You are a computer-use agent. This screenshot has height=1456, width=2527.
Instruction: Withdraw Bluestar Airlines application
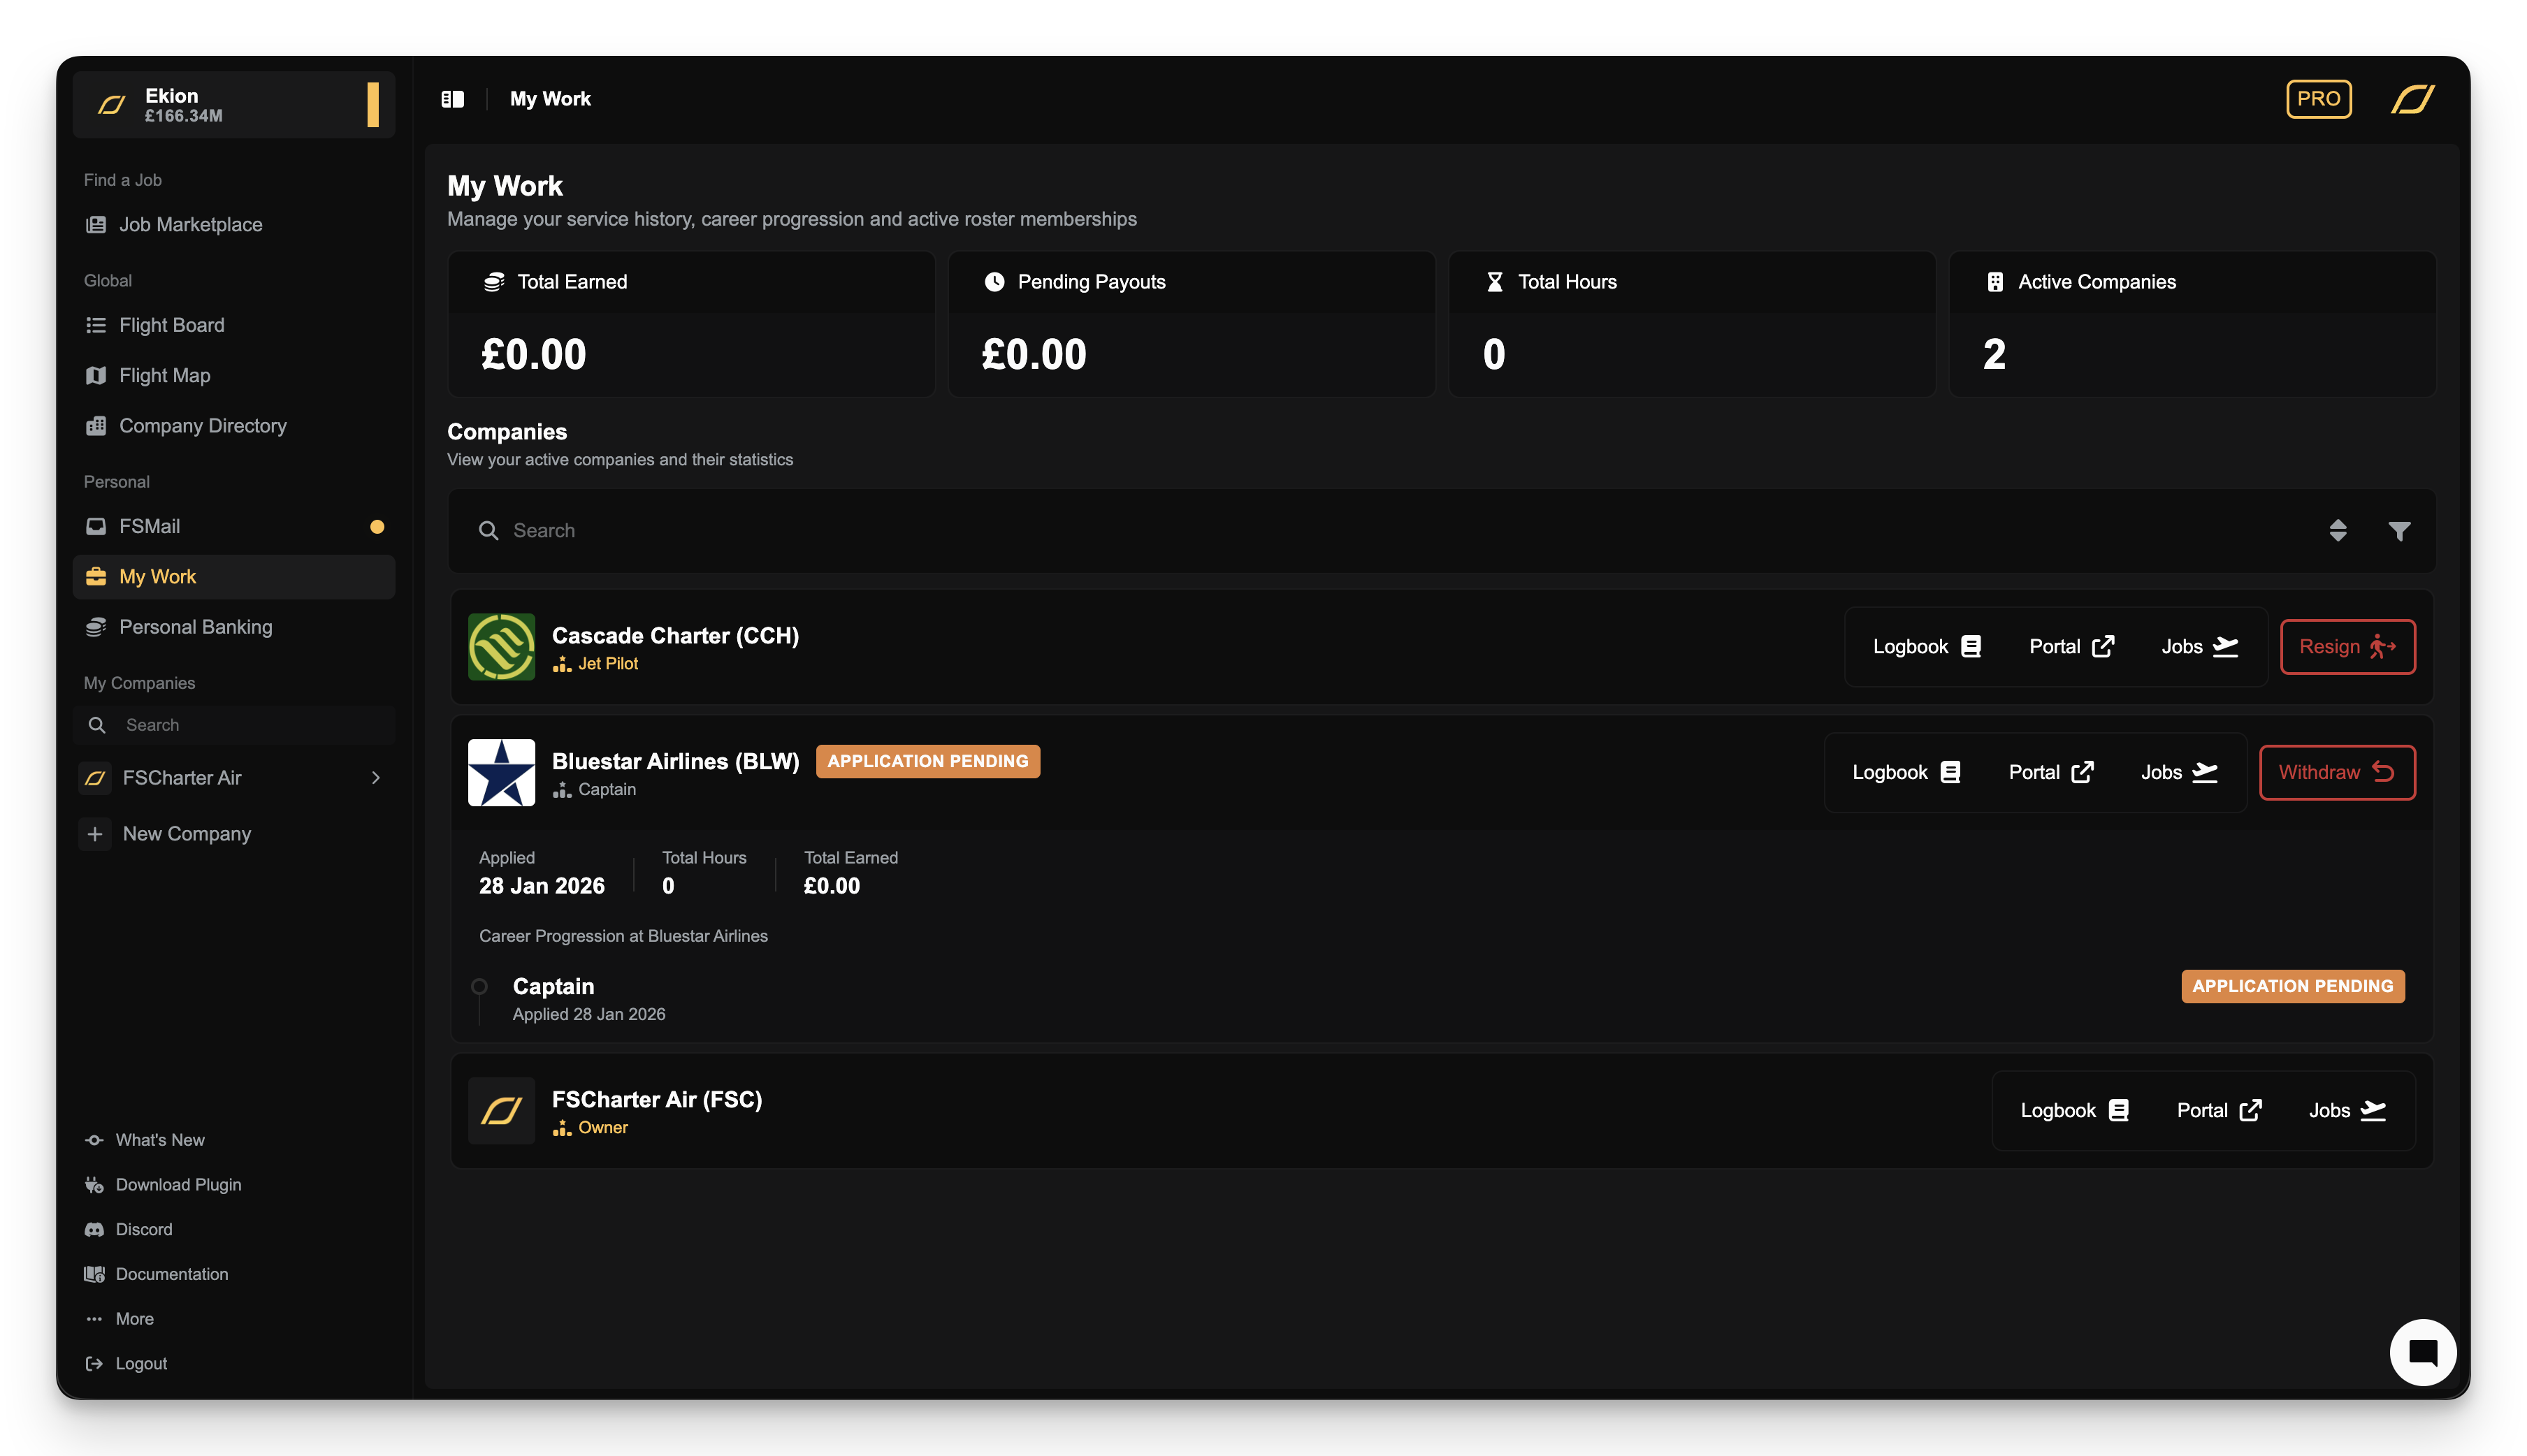pos(2336,773)
